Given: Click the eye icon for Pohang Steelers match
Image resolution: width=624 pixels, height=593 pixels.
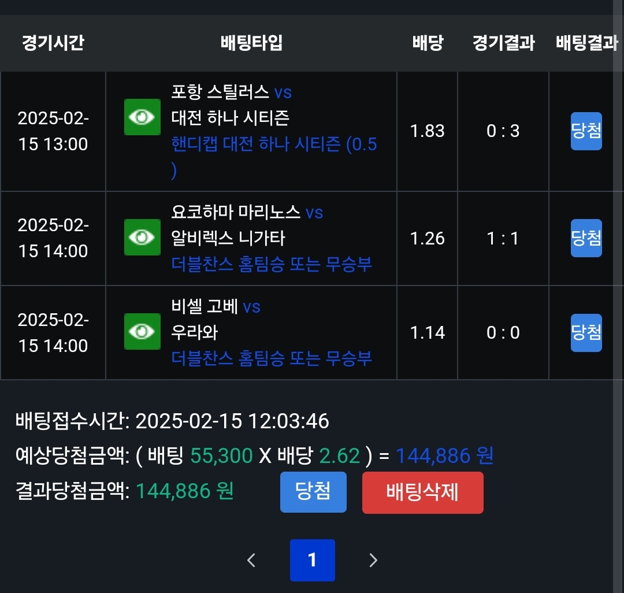Looking at the screenshot, I should 142,117.
